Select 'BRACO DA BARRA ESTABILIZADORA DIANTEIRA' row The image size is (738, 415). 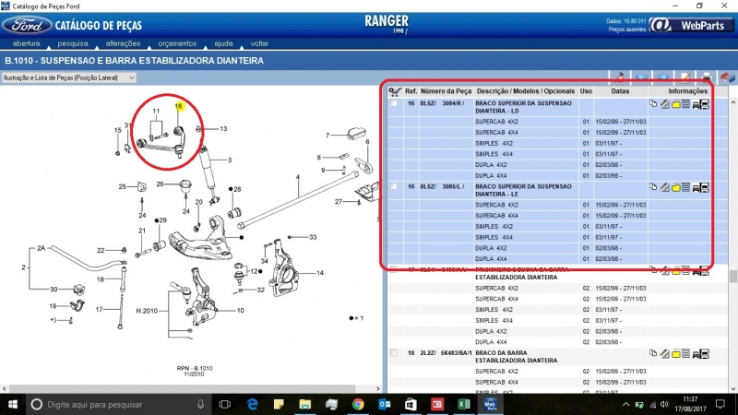tap(558, 357)
